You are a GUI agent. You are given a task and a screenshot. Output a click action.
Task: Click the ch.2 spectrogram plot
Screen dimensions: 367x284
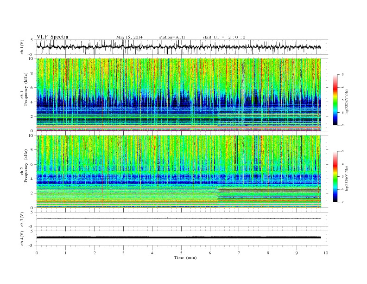coord(178,172)
